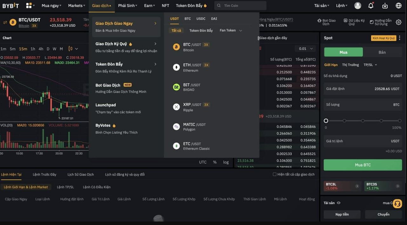Click the Số lượng BTC field

click(363, 105)
